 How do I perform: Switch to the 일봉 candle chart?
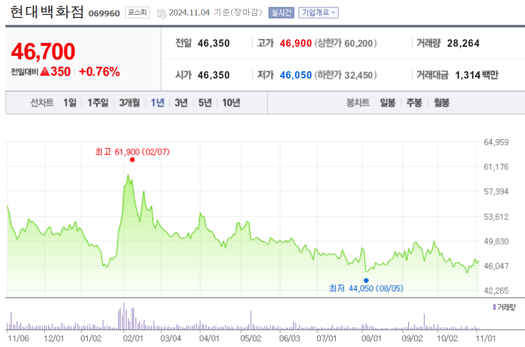(388, 103)
